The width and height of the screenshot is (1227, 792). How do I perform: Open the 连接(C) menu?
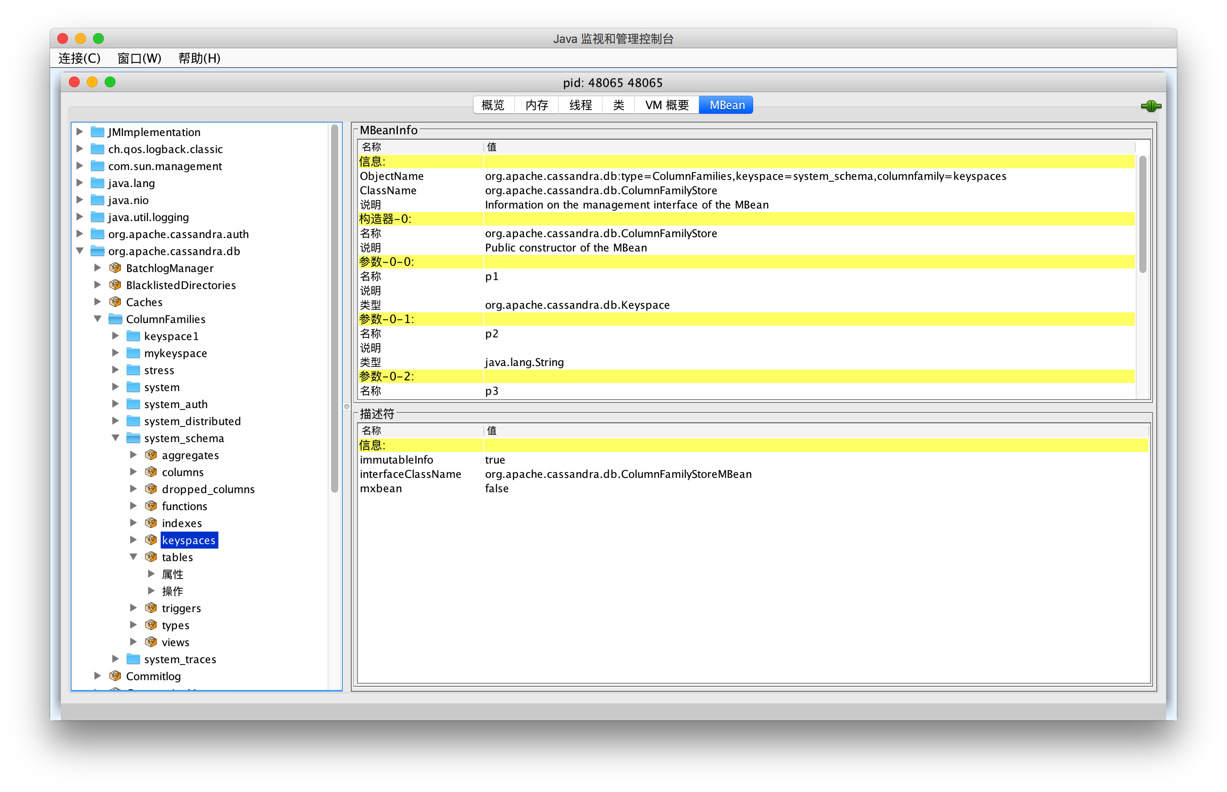tap(79, 58)
